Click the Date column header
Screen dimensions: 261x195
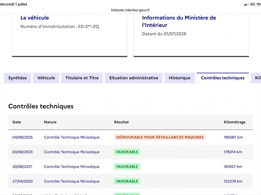[17, 122]
